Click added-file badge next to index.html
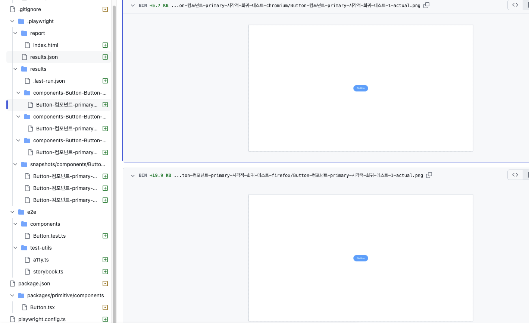The width and height of the screenshot is (529, 323). click(105, 45)
